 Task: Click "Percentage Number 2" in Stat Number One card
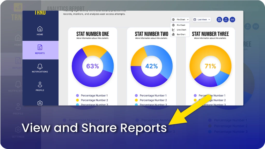tap(94, 100)
